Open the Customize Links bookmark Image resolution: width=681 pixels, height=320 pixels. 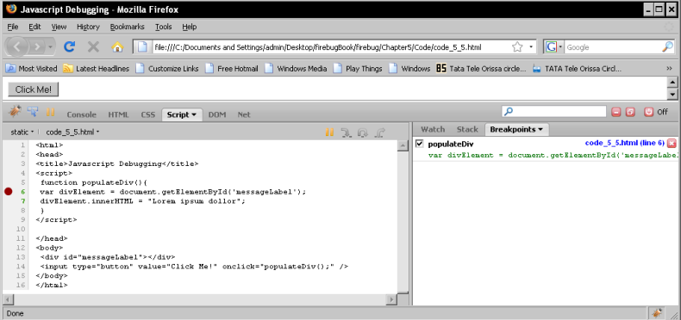point(167,69)
